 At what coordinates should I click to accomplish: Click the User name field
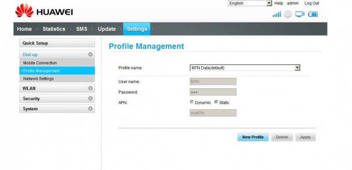tap(213, 82)
